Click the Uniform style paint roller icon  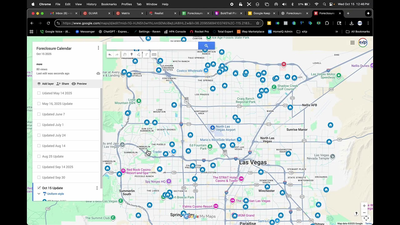[x=45, y=194]
